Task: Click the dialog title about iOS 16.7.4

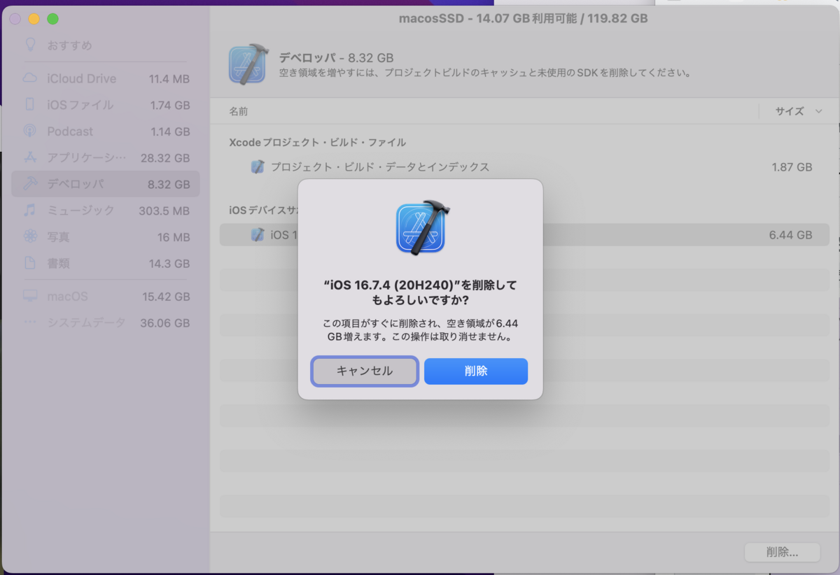Action: point(420,292)
